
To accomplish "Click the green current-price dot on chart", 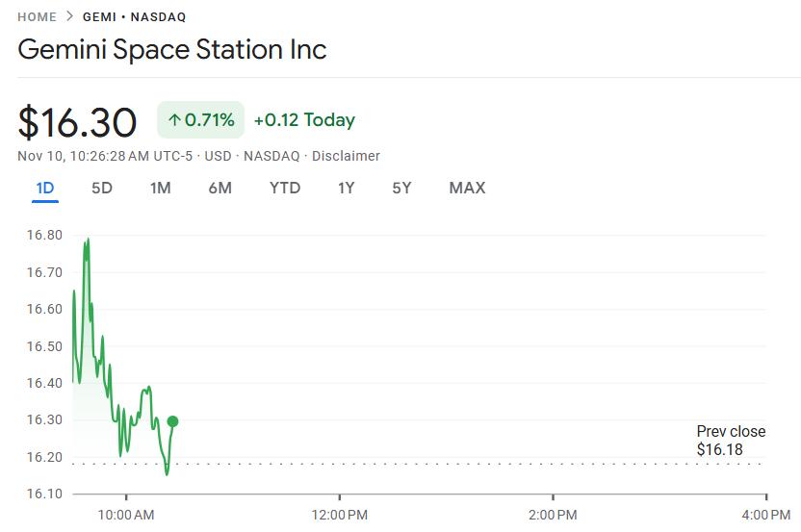I will [x=172, y=421].
